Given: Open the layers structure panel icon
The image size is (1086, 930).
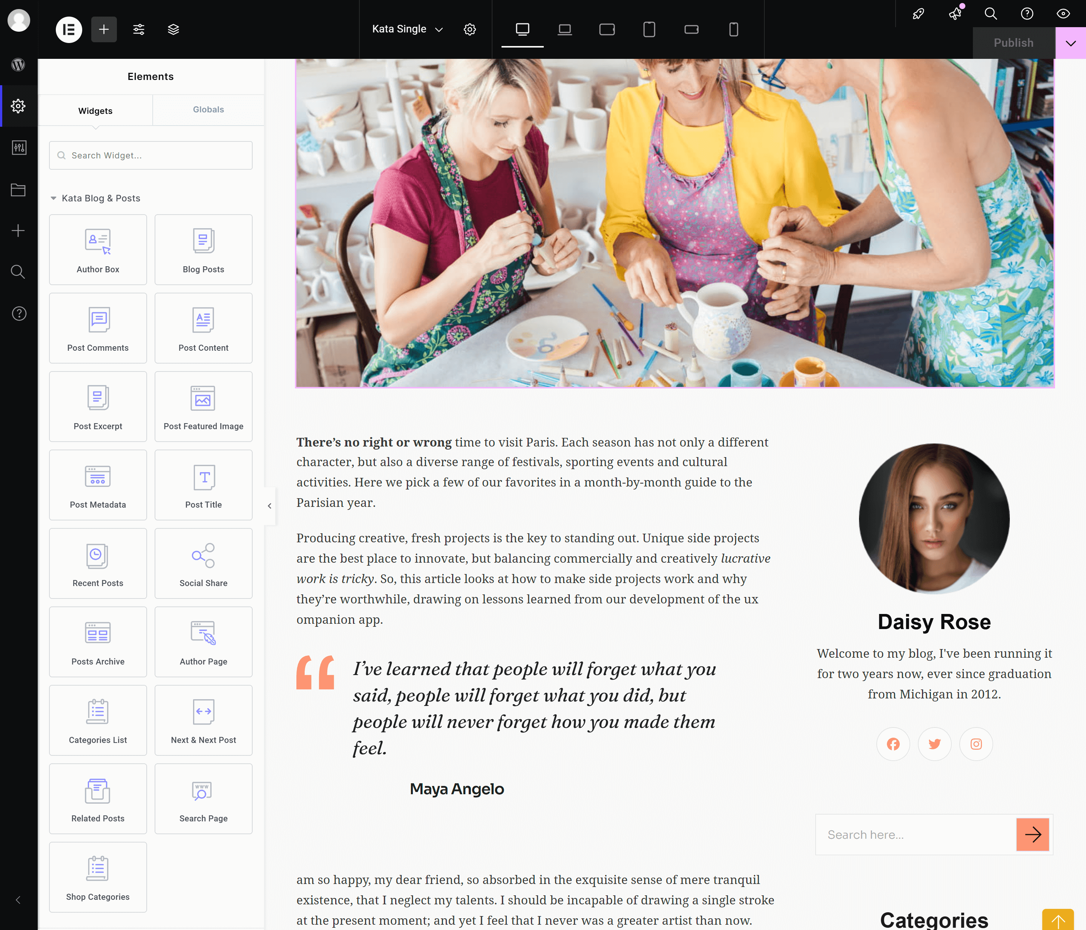Looking at the screenshot, I should pyautogui.click(x=173, y=29).
